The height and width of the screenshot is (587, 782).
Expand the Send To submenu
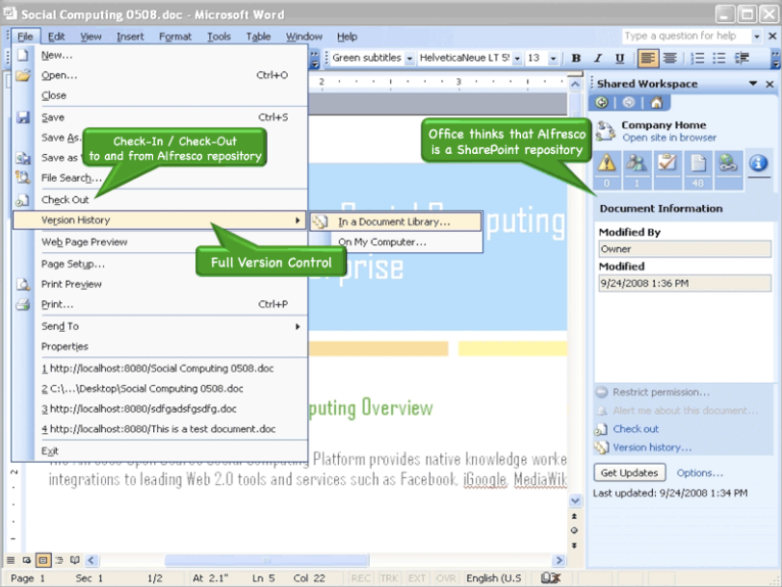pyautogui.click(x=298, y=326)
